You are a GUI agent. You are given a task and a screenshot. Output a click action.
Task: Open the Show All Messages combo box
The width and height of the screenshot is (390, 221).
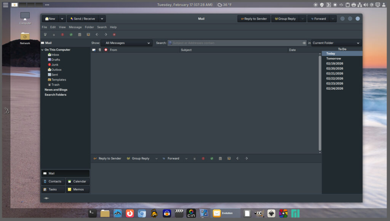(127, 43)
